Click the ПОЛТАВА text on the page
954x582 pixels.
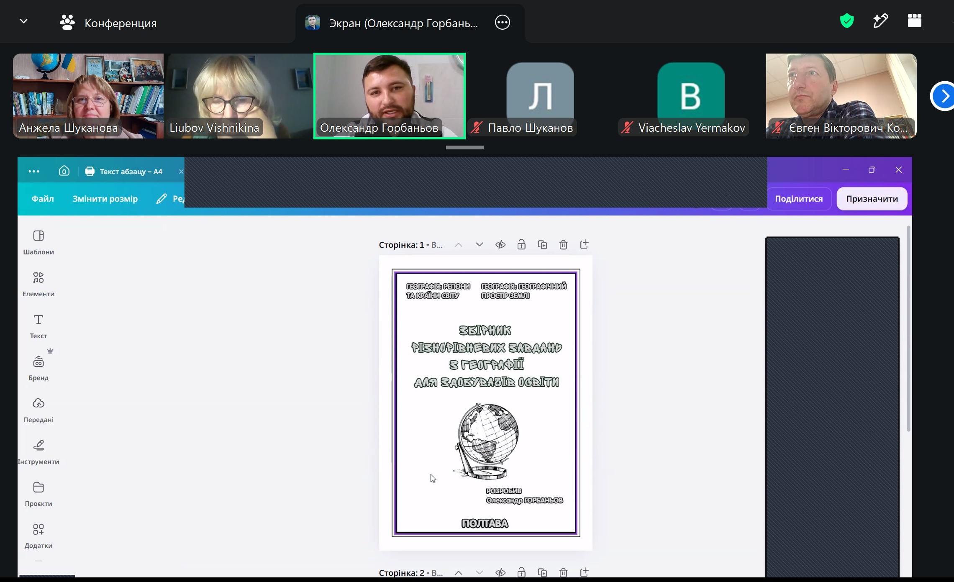click(485, 523)
